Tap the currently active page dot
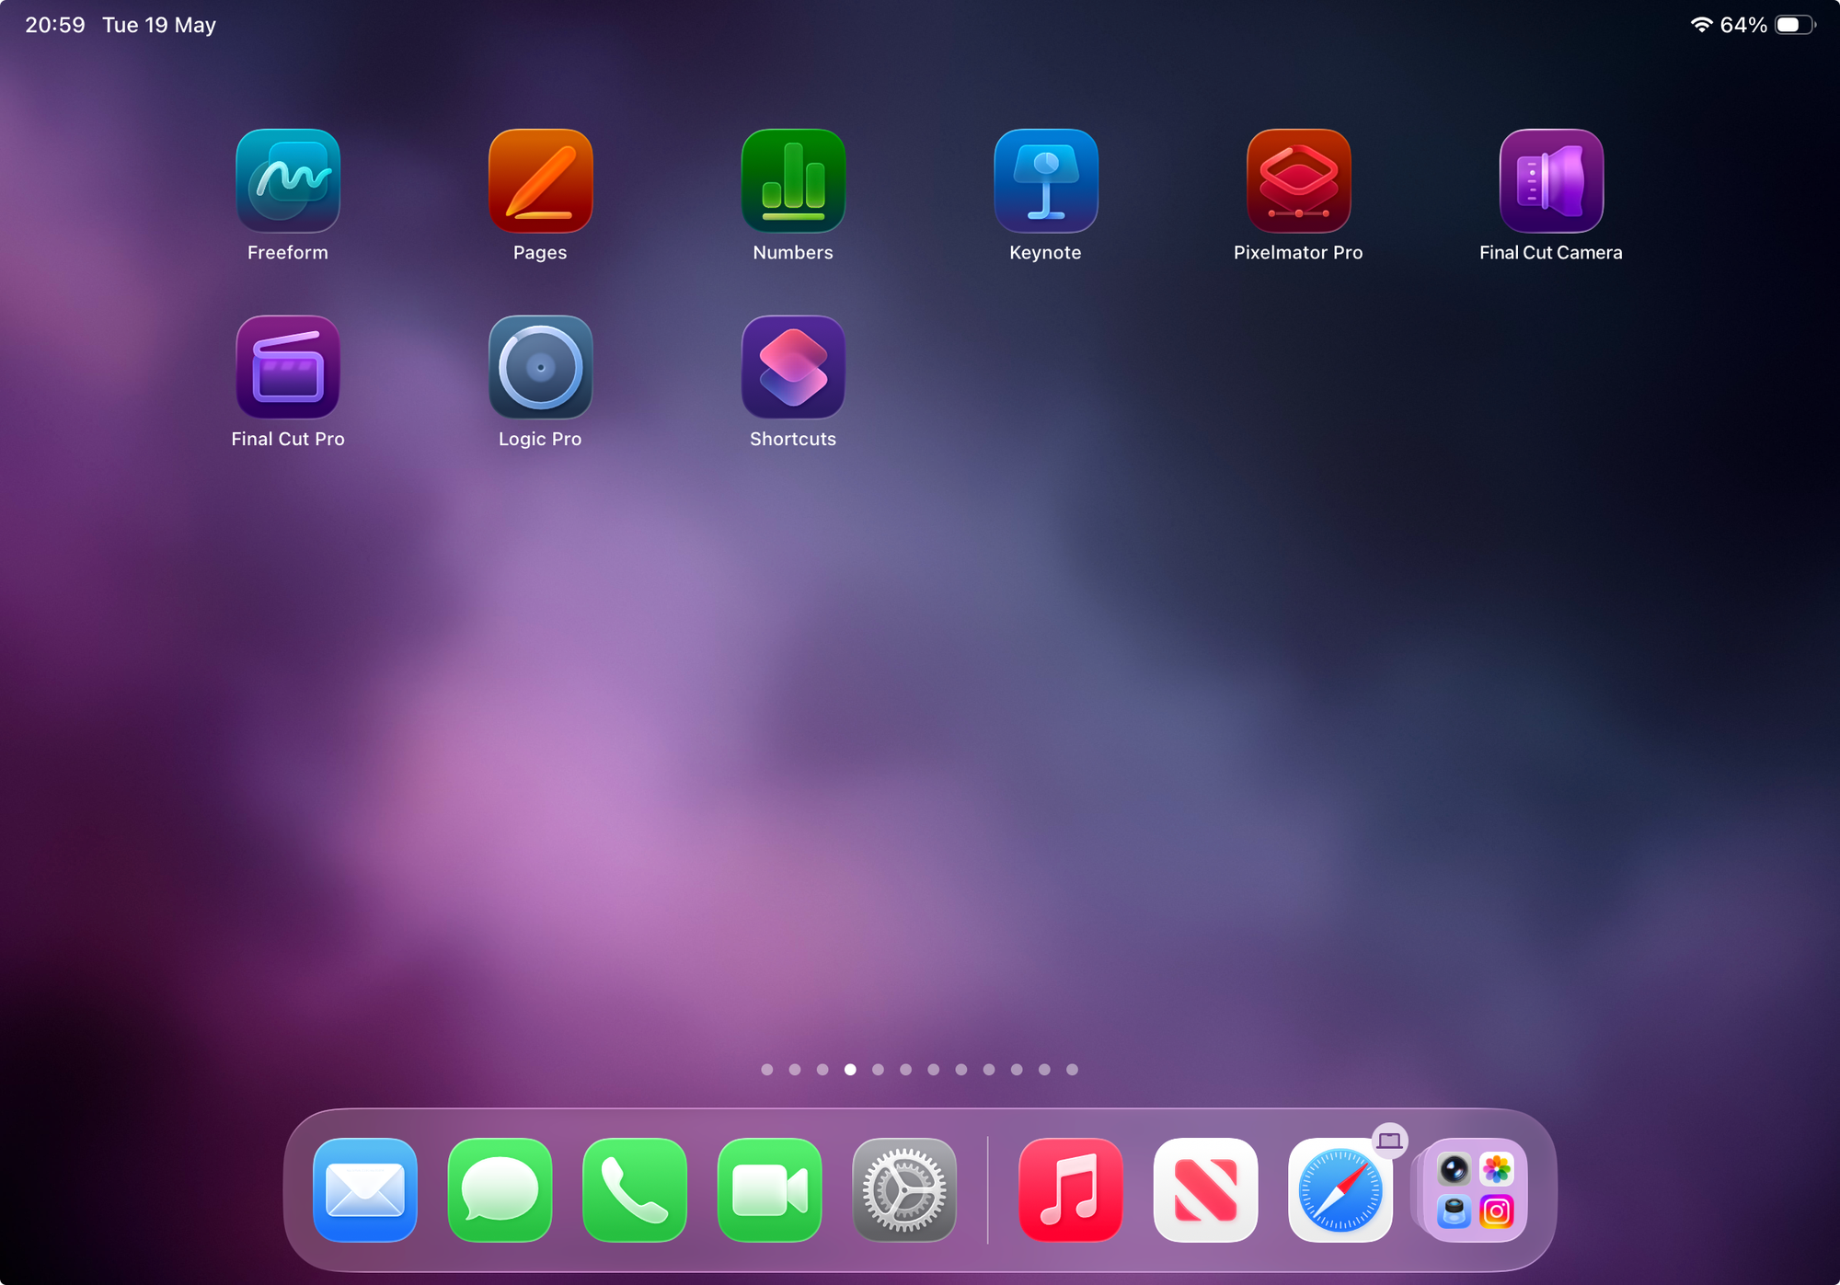This screenshot has width=1840, height=1285. 850,1069
